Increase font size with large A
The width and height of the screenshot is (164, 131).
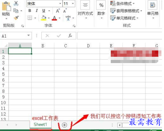click(58, 11)
